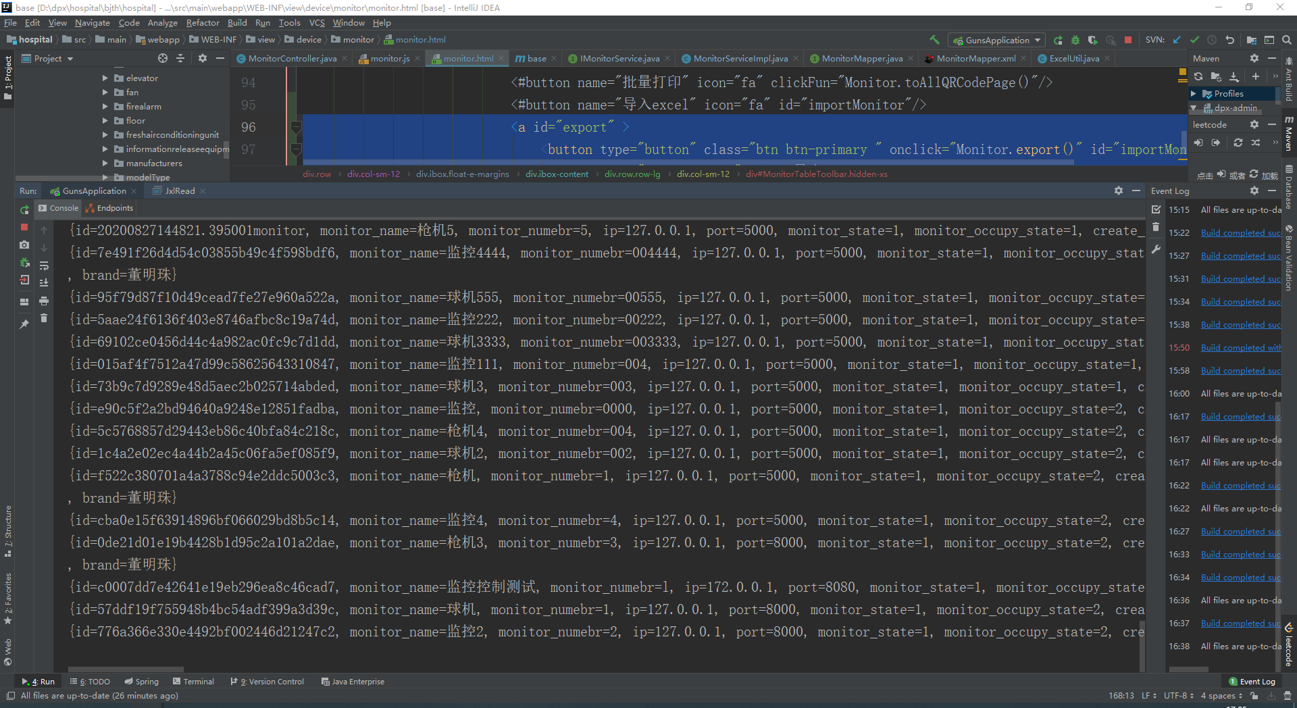1297x708 pixels.
Task: Stop GunsApplication in the Run panel
Action: pos(24,227)
